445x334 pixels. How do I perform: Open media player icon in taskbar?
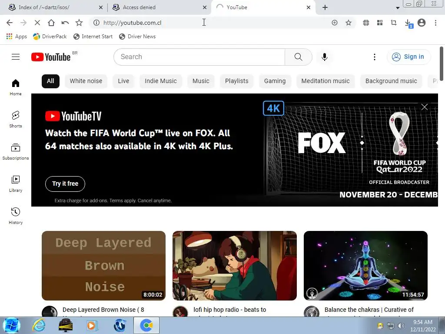coord(92,325)
